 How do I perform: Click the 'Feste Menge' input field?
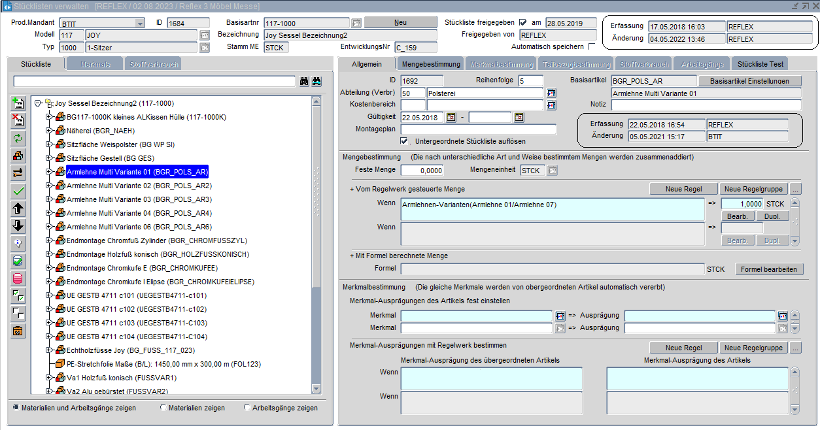422,171
